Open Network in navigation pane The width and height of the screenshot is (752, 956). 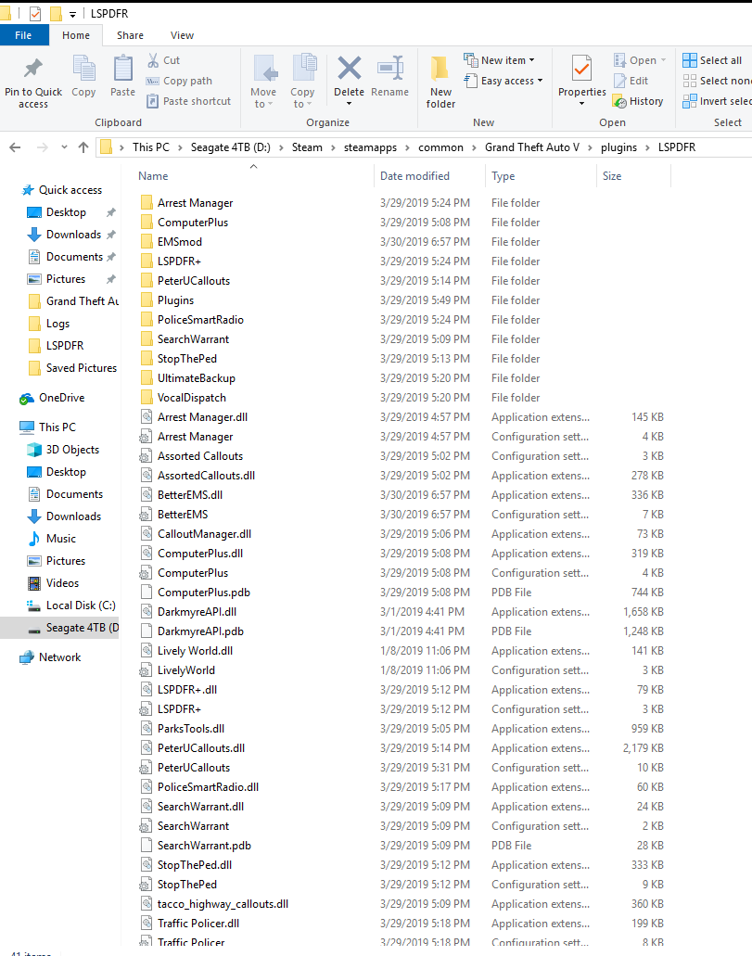coord(50,657)
